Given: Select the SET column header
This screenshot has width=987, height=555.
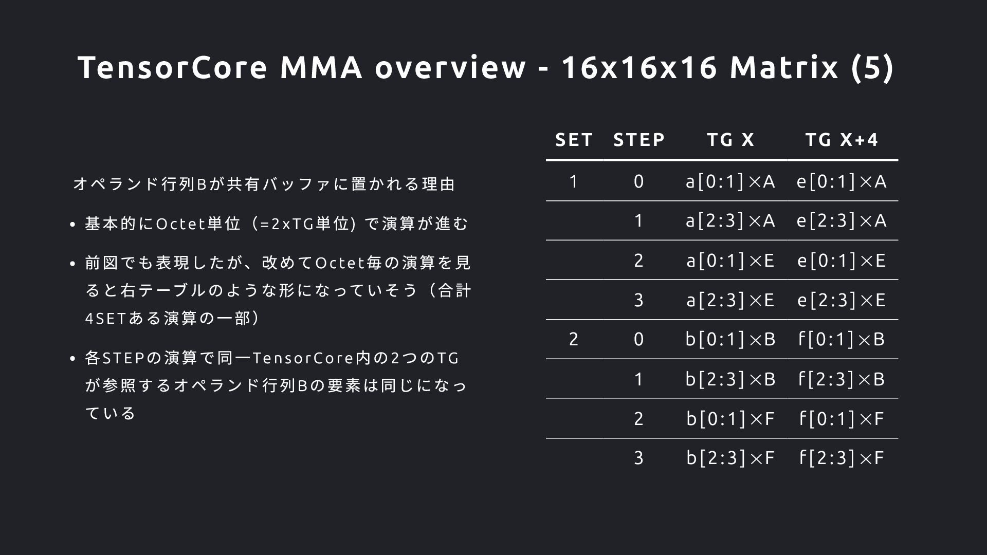Looking at the screenshot, I should click(574, 140).
